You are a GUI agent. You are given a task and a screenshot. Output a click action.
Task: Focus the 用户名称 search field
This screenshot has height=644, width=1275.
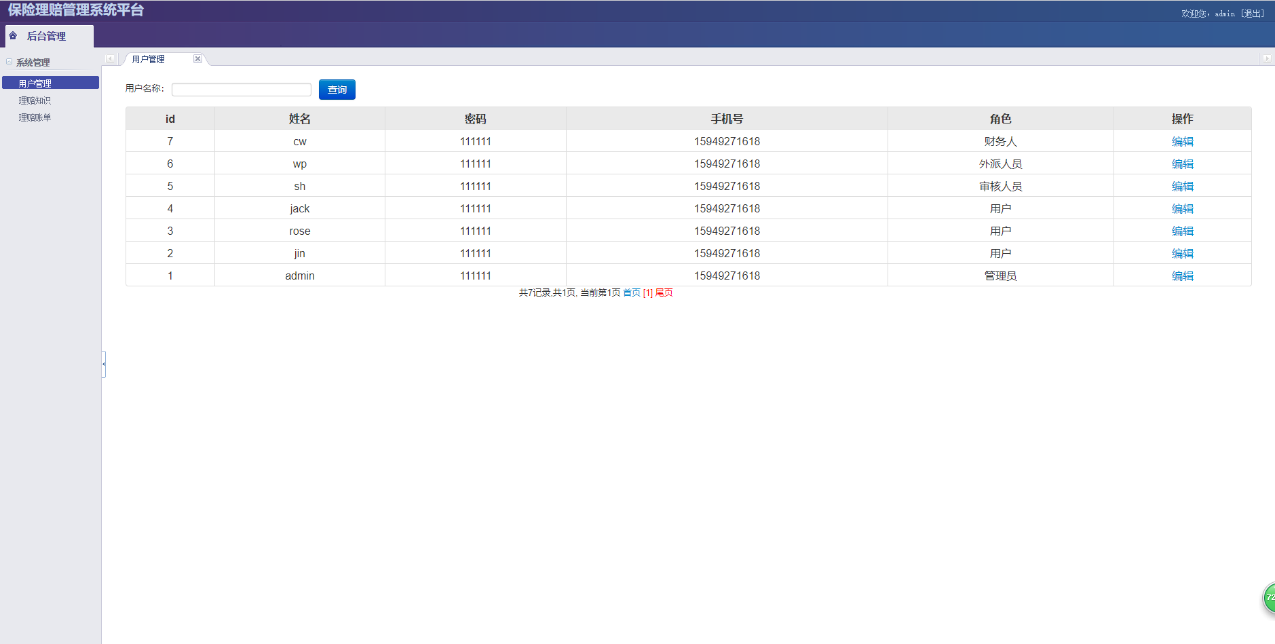(242, 90)
